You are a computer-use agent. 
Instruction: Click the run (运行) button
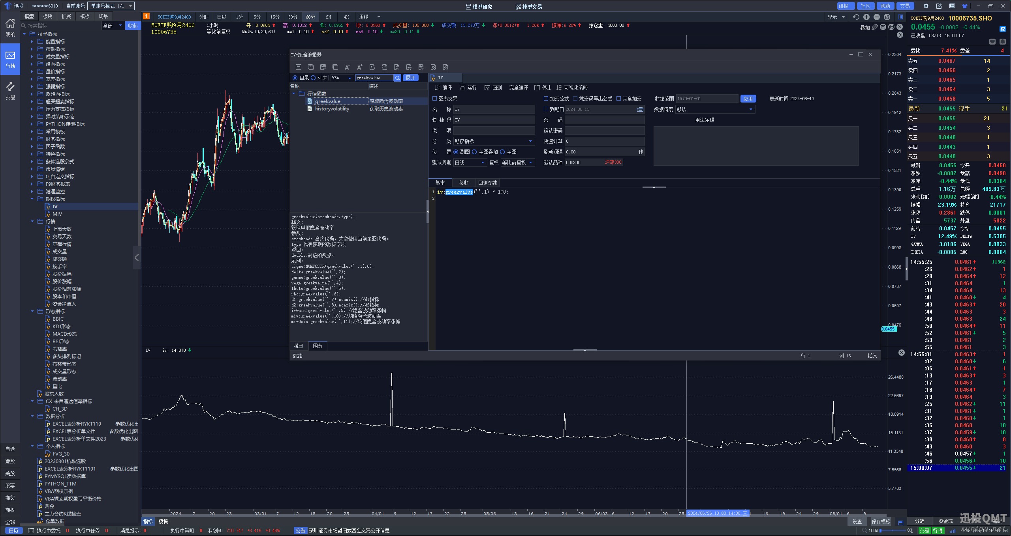tap(468, 88)
